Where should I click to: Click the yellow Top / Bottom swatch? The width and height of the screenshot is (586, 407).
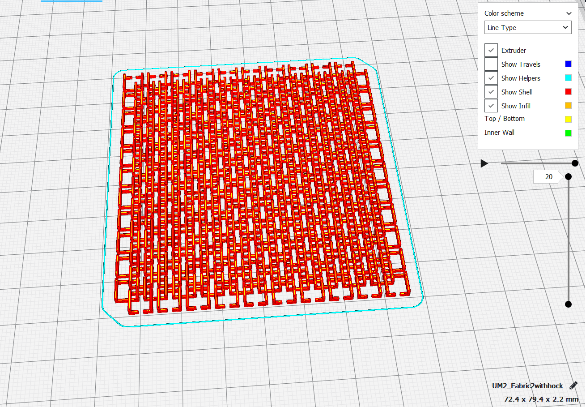pos(568,119)
